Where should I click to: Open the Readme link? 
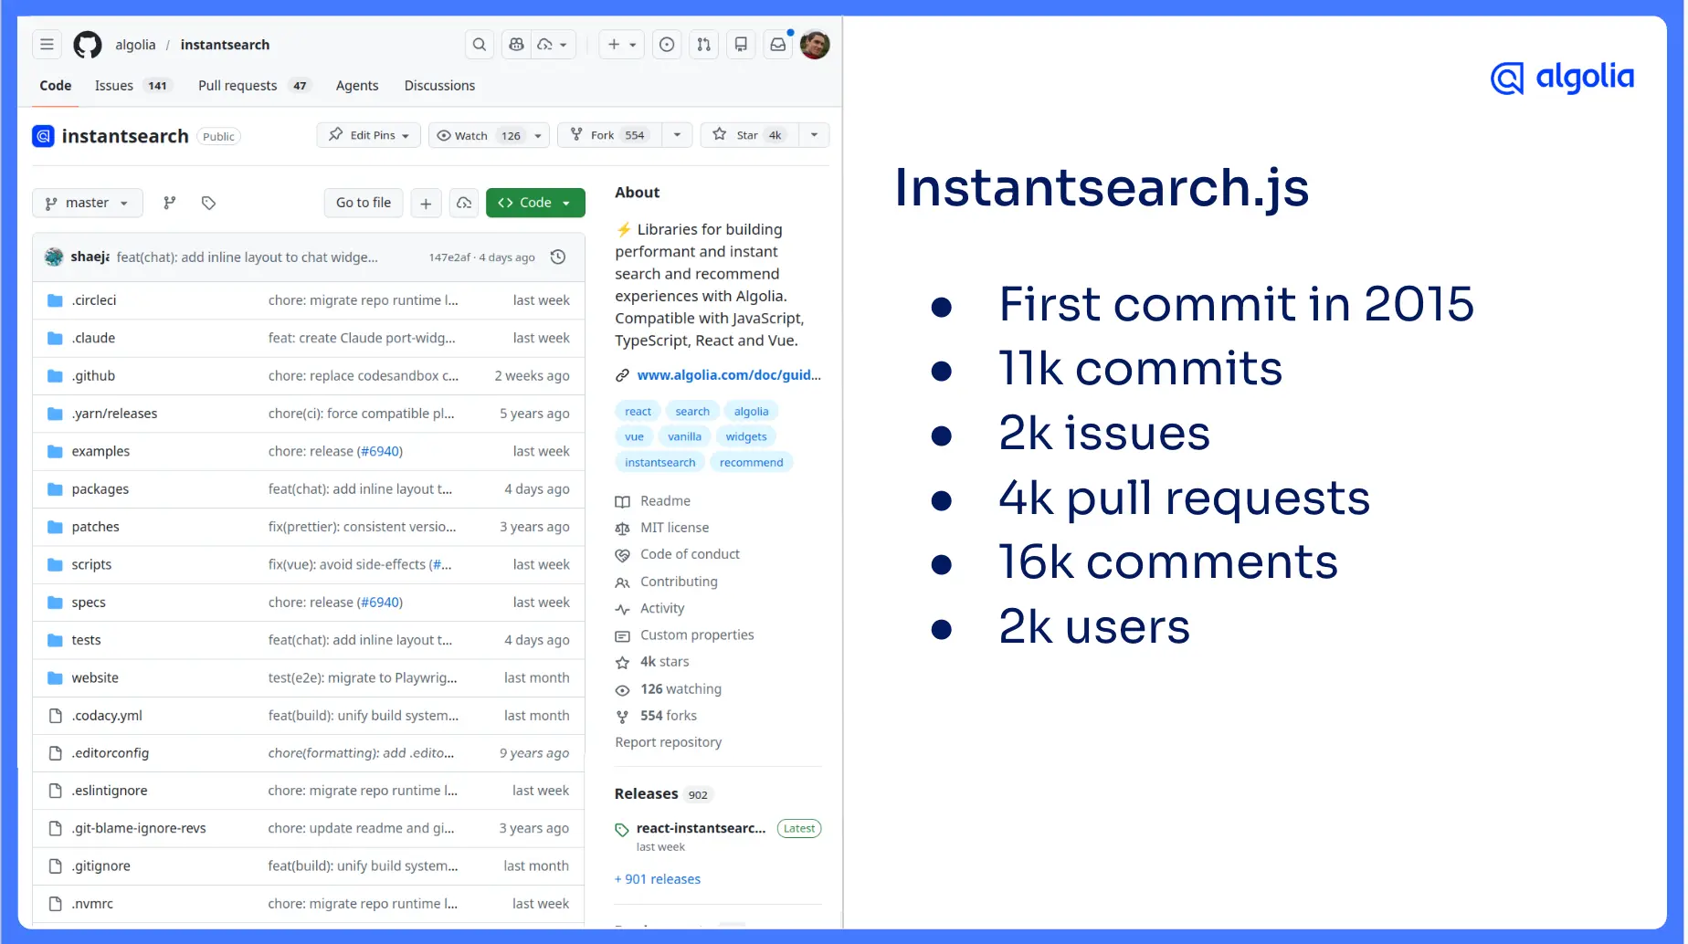(x=665, y=501)
